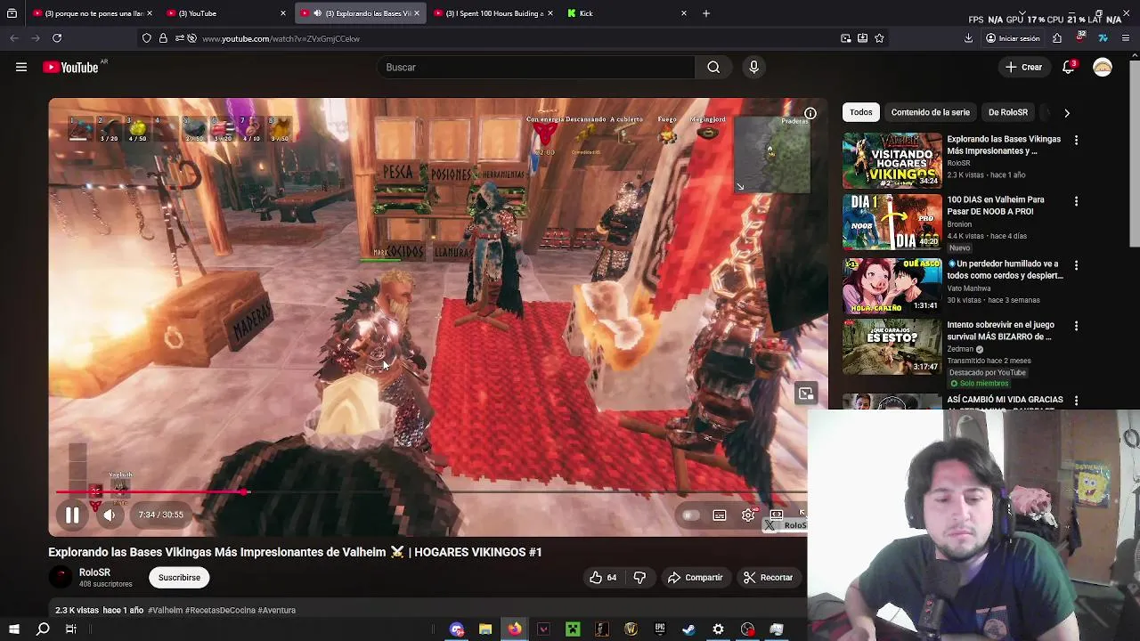Viewport: 1140px width, 641px height.
Task: Open the tracking protection shield icon
Action: (x=147, y=38)
